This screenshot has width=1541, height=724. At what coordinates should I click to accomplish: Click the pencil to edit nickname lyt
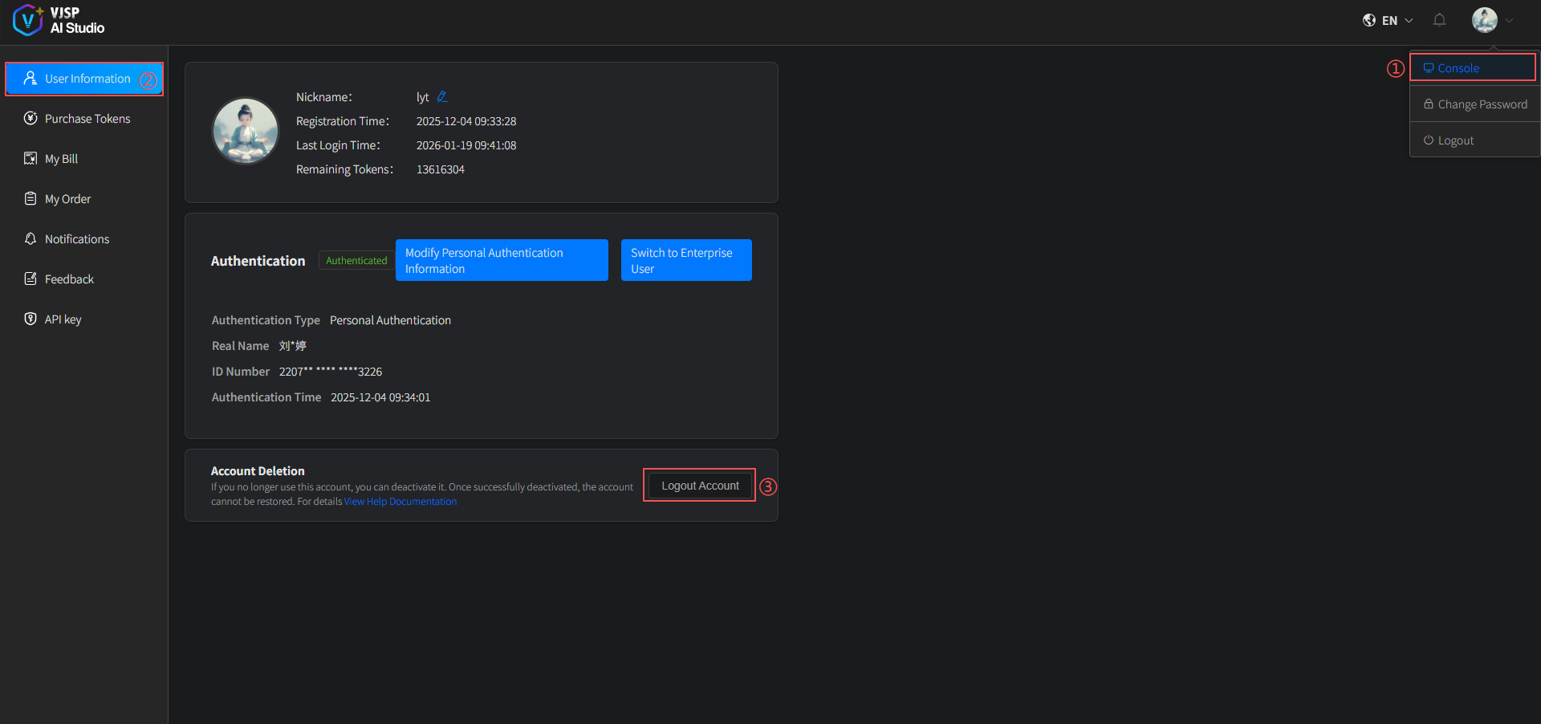tap(444, 96)
